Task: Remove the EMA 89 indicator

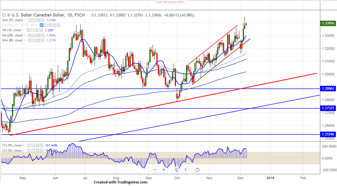Action: [43, 40]
